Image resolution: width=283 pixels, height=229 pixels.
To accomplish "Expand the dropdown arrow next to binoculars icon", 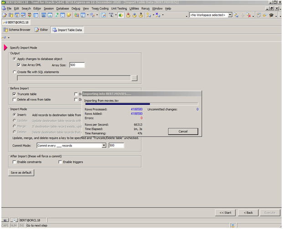I will click(116, 15).
